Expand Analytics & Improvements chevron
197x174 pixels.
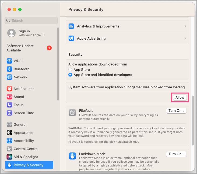tap(185, 26)
